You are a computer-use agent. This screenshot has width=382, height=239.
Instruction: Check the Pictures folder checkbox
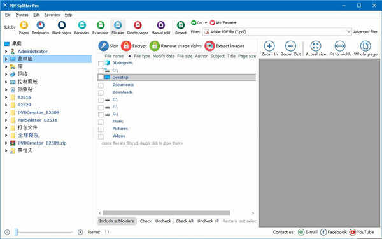point(101,129)
